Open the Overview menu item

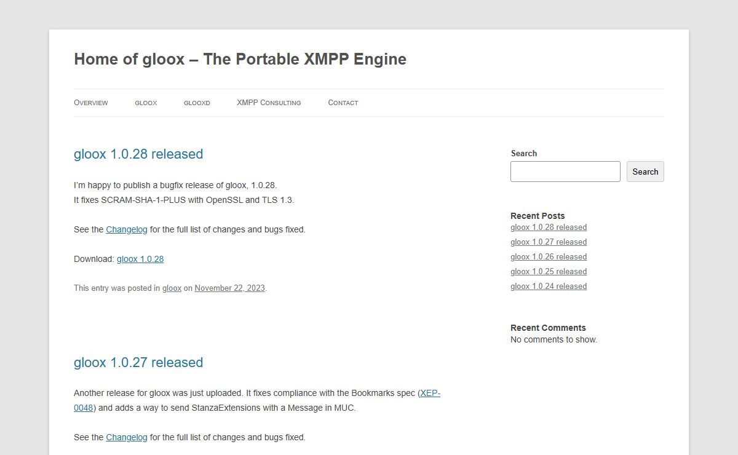click(x=90, y=103)
